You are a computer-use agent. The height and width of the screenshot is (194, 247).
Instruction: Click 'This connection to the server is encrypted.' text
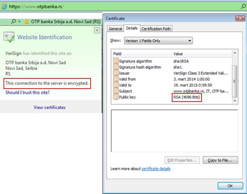(x=47, y=83)
